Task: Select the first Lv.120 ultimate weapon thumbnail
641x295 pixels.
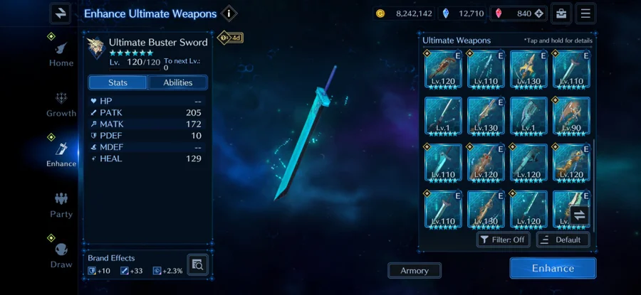Action: [443, 69]
